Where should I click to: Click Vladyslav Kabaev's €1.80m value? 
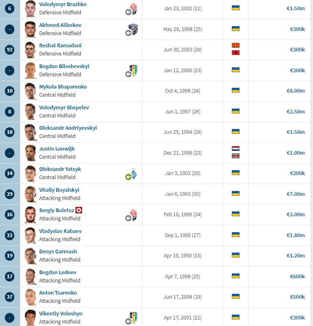tap(295, 235)
